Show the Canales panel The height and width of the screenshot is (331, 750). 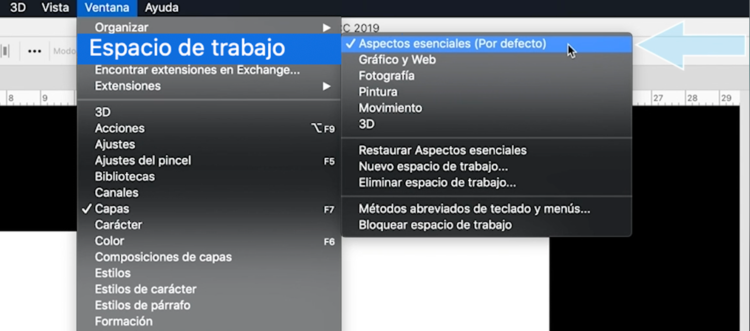(209, 193)
